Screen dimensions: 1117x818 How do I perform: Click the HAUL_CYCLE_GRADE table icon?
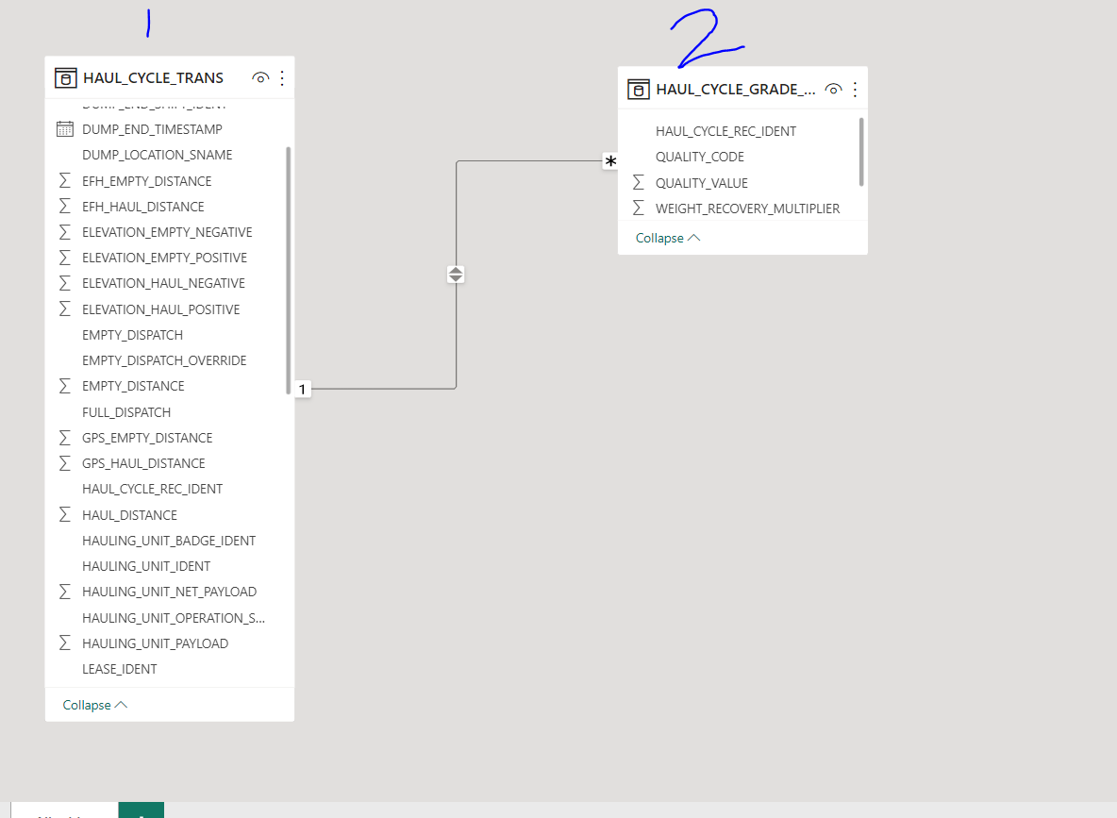639,89
